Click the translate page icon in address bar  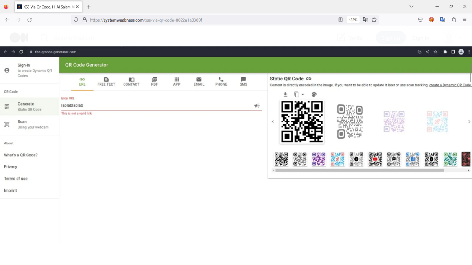(x=365, y=20)
